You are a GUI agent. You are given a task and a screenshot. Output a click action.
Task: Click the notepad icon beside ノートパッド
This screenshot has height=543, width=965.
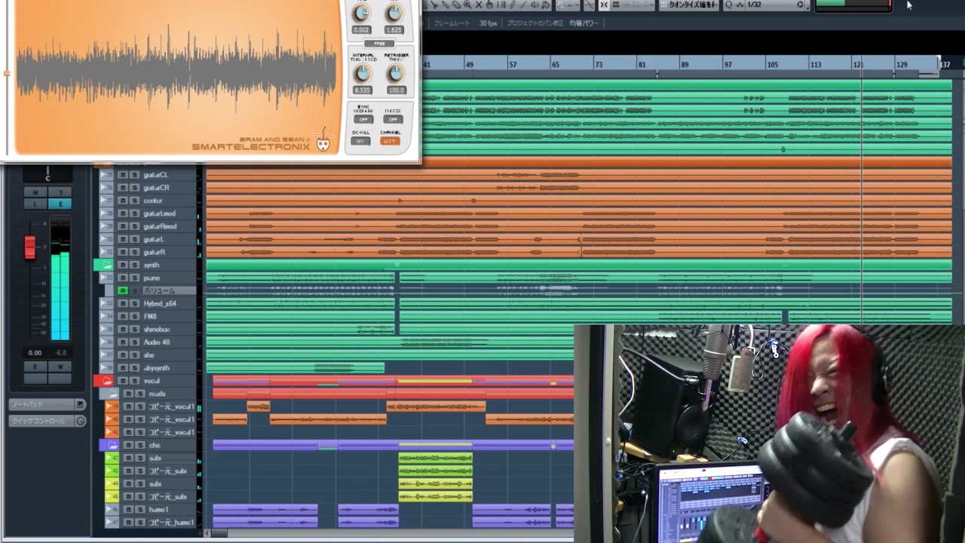pos(80,405)
